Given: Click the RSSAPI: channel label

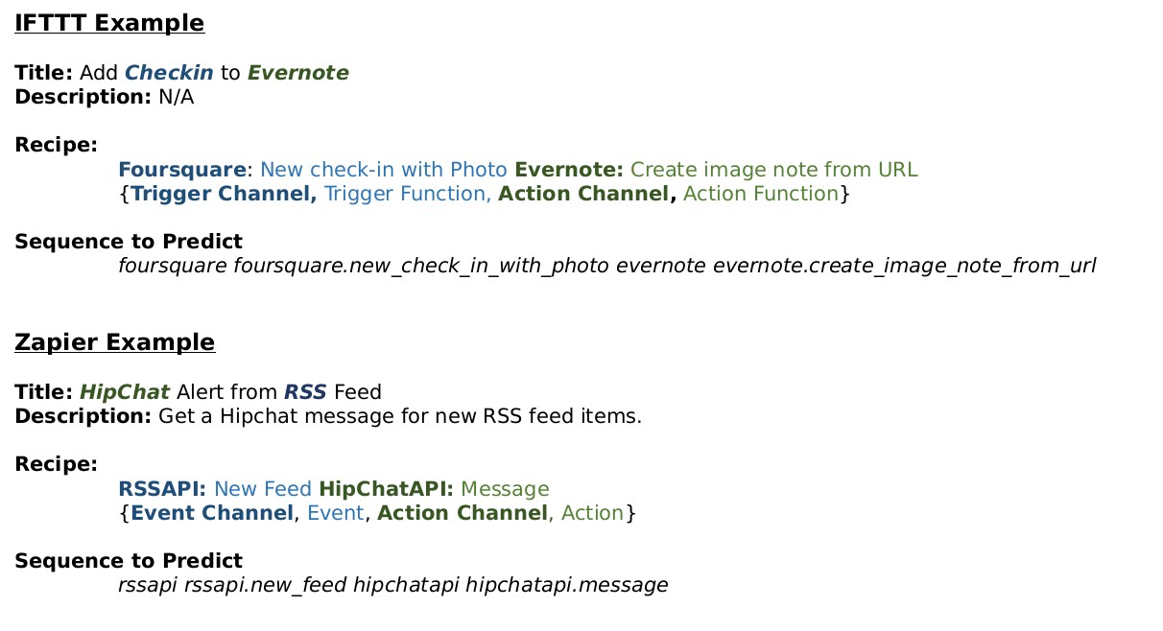Looking at the screenshot, I should point(163,489).
